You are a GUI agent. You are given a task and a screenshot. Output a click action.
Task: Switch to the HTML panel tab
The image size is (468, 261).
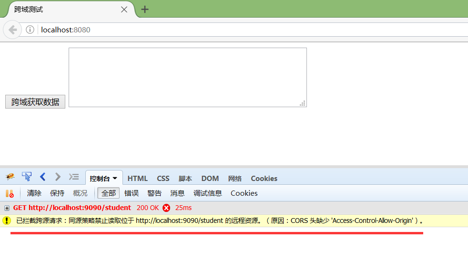click(x=138, y=179)
